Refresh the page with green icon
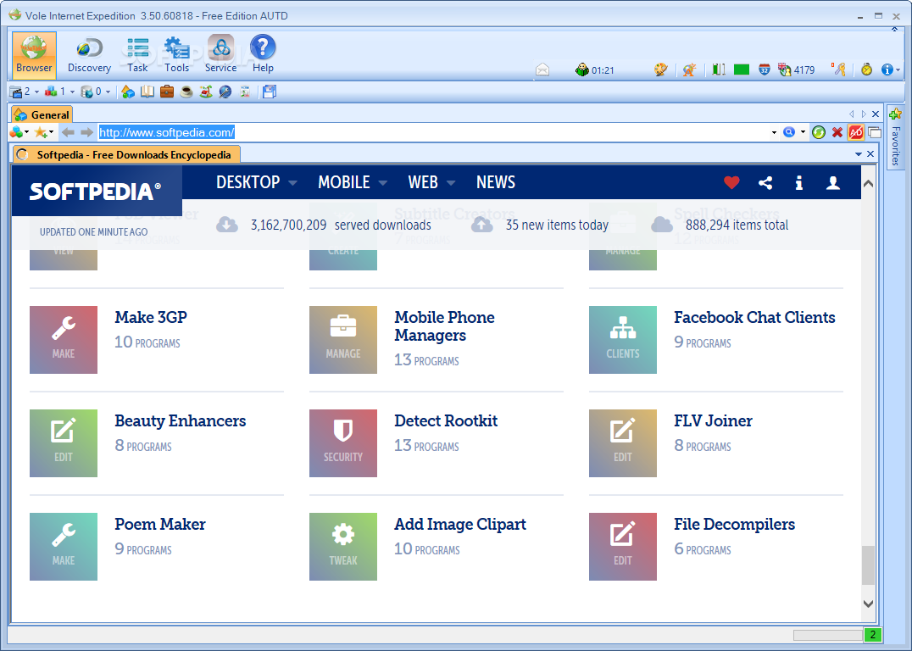This screenshot has height=651, width=912. 819,132
